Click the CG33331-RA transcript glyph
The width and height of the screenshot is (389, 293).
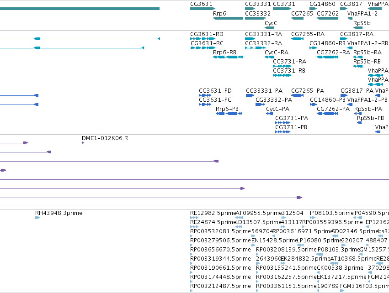pos(250,39)
